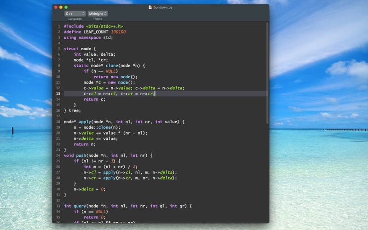This screenshot has width=368, height=230.
Task: Click the 'return c;' statement
Action: tap(94, 99)
